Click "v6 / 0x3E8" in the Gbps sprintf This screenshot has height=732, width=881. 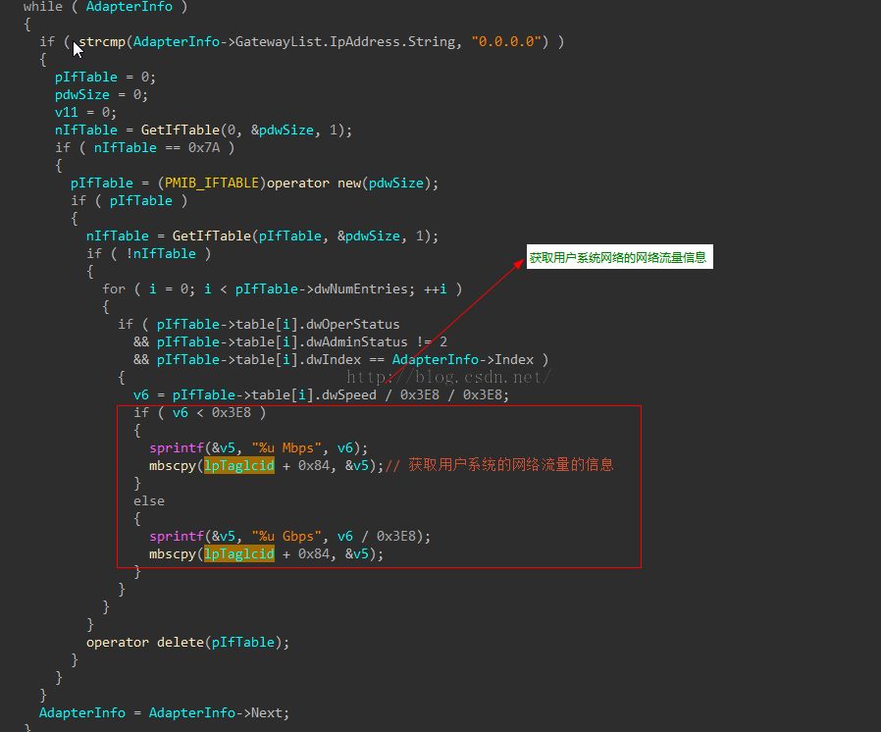378,536
